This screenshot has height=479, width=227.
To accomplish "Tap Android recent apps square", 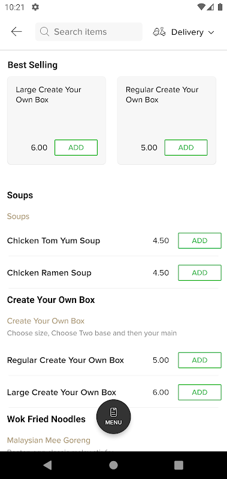I will (178, 465).
